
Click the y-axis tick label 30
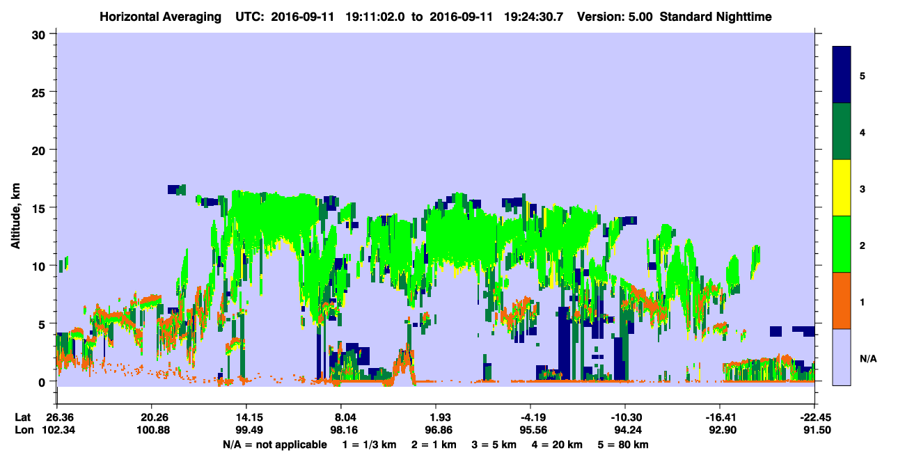click(40, 33)
